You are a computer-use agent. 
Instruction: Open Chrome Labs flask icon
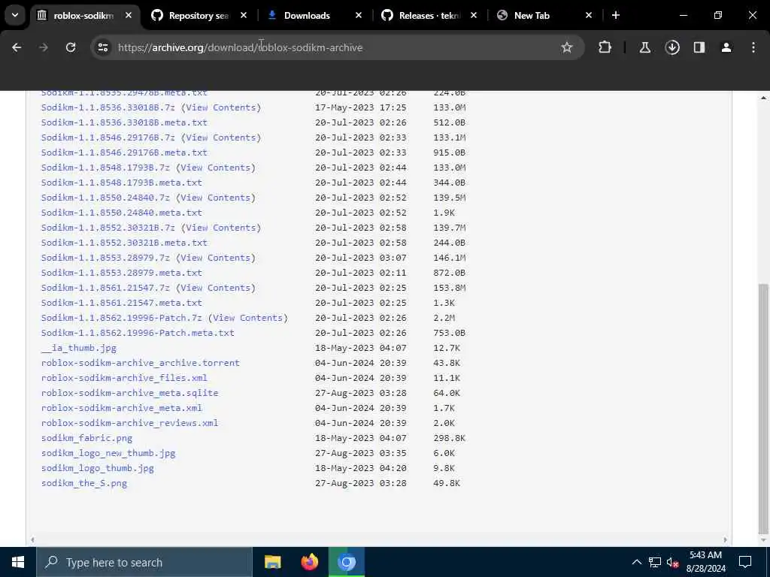(x=644, y=47)
